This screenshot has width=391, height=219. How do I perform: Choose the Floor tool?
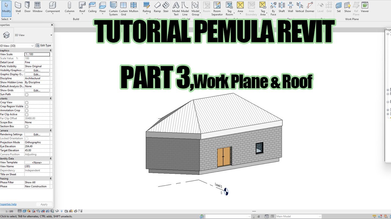tap(103, 8)
